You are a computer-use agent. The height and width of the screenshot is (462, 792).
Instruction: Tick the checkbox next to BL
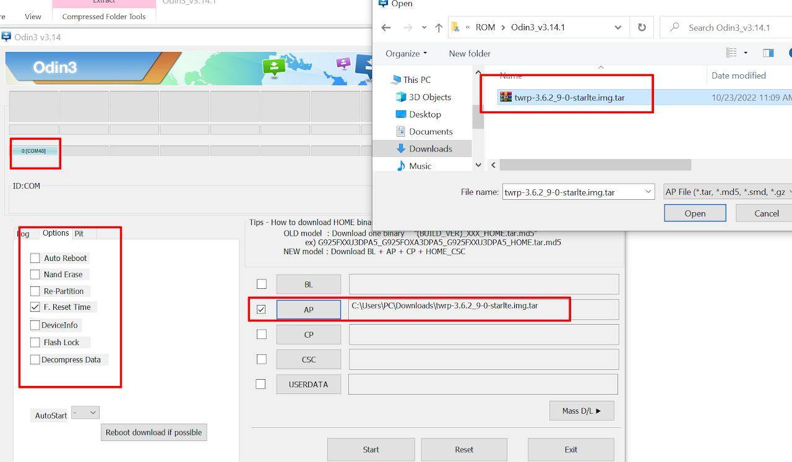pos(262,284)
